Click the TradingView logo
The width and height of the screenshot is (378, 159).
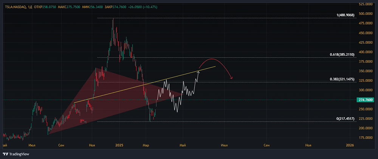pyautogui.click(x=15, y=154)
